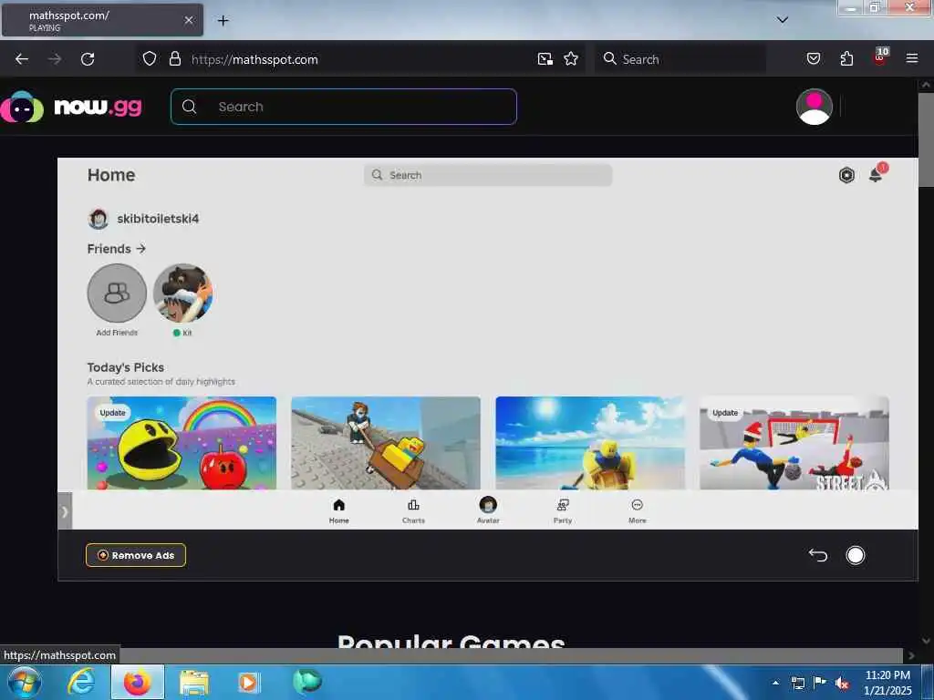Image resolution: width=934 pixels, height=700 pixels.
Task: Open the clock showing 11:20 PM
Action: click(x=887, y=683)
